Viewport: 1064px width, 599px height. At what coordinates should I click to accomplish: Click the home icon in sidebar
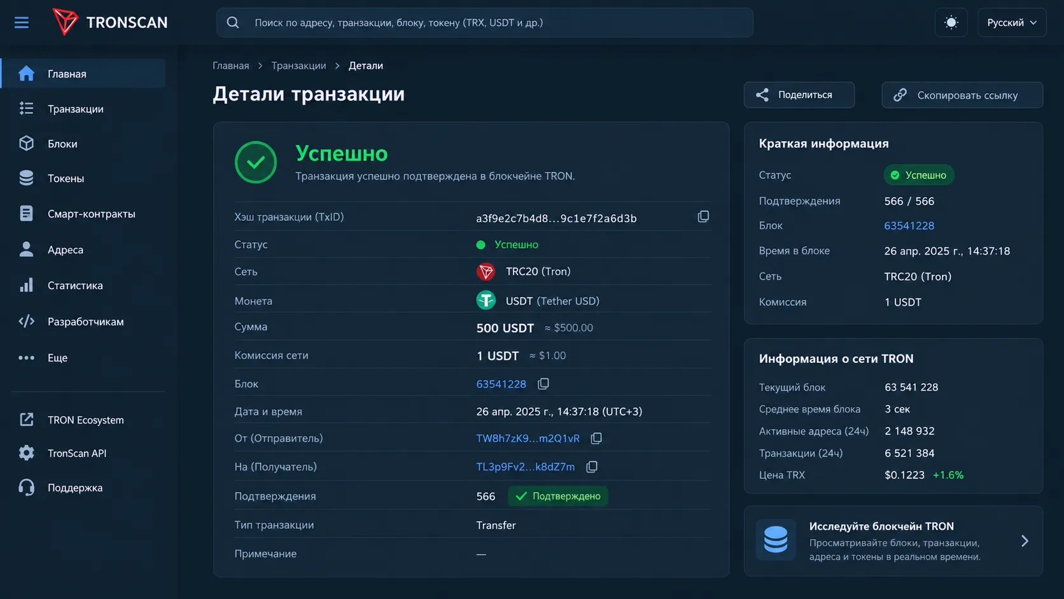pos(26,73)
